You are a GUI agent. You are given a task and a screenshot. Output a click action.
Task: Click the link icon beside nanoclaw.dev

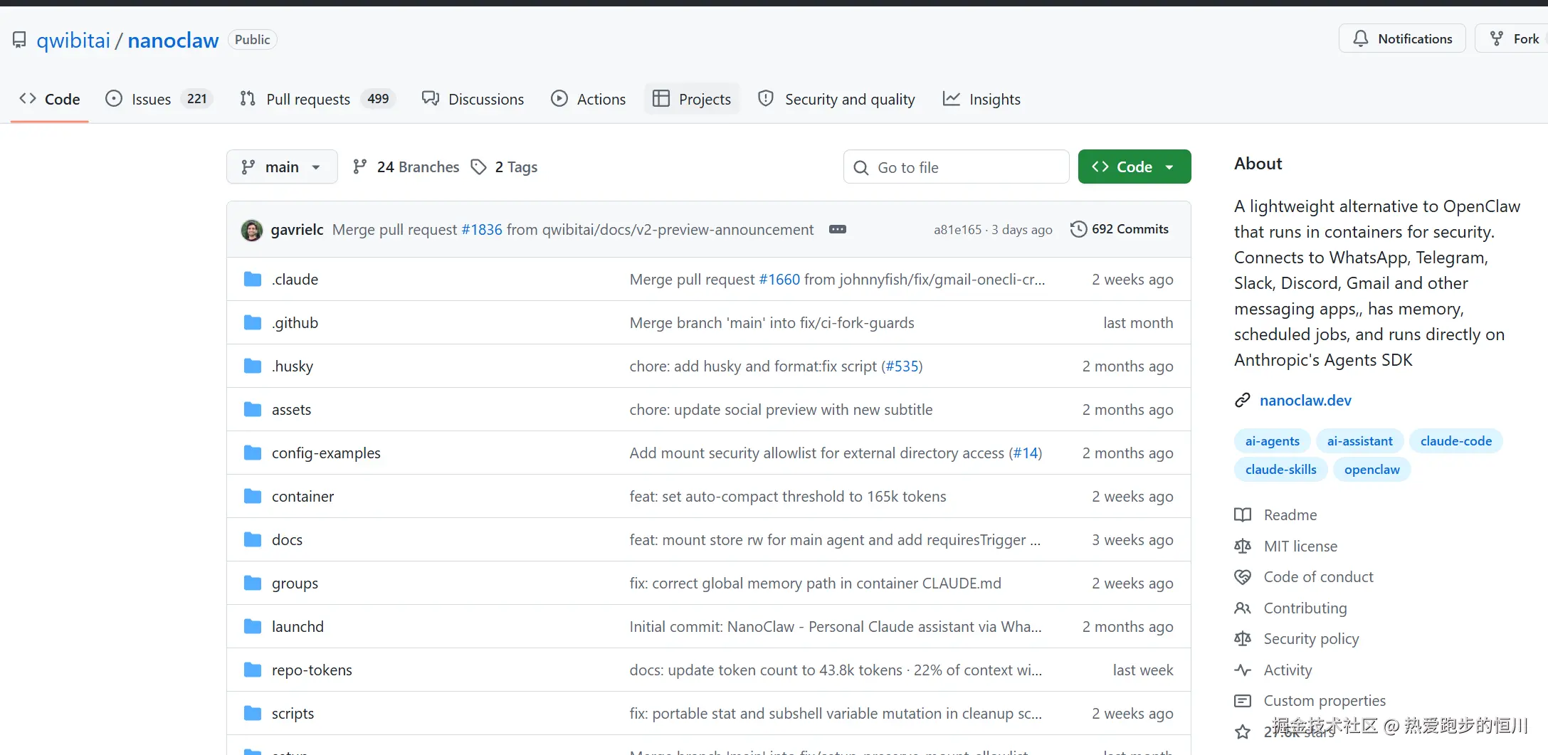pos(1243,401)
